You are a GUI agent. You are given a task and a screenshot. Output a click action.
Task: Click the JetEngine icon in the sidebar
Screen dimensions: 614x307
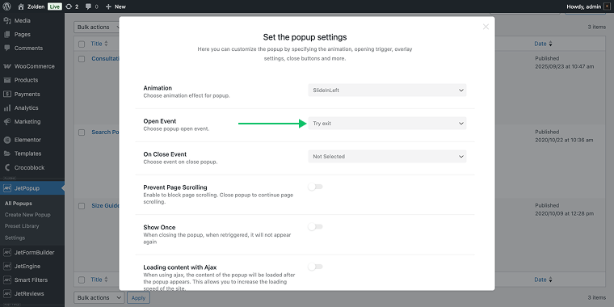[7, 267]
